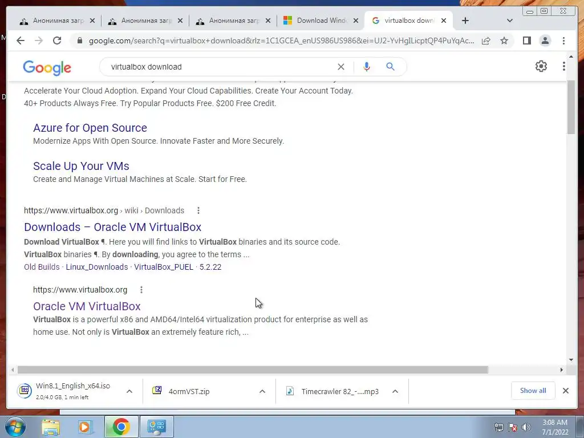Start voice search with microphone

pyautogui.click(x=367, y=67)
